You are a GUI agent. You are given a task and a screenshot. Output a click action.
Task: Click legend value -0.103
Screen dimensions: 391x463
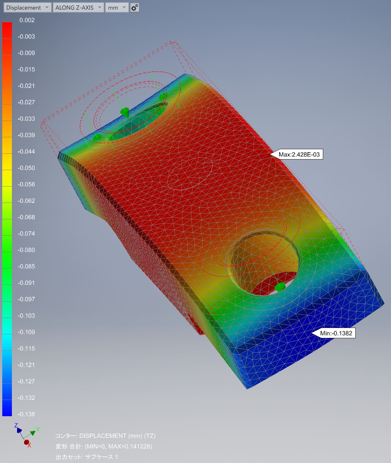pyautogui.click(x=26, y=315)
